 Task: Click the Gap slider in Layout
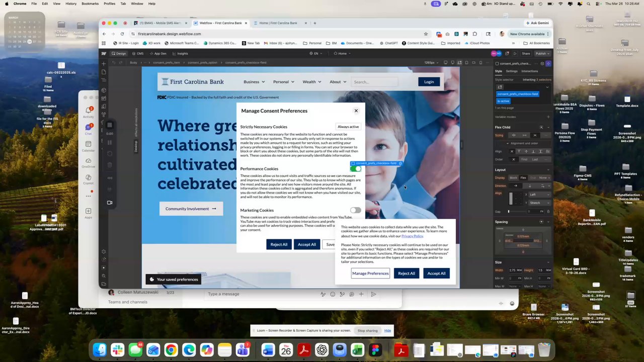[x=517, y=212]
